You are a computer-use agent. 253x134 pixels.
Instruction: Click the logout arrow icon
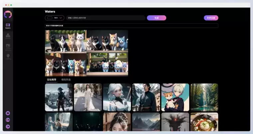8,127
